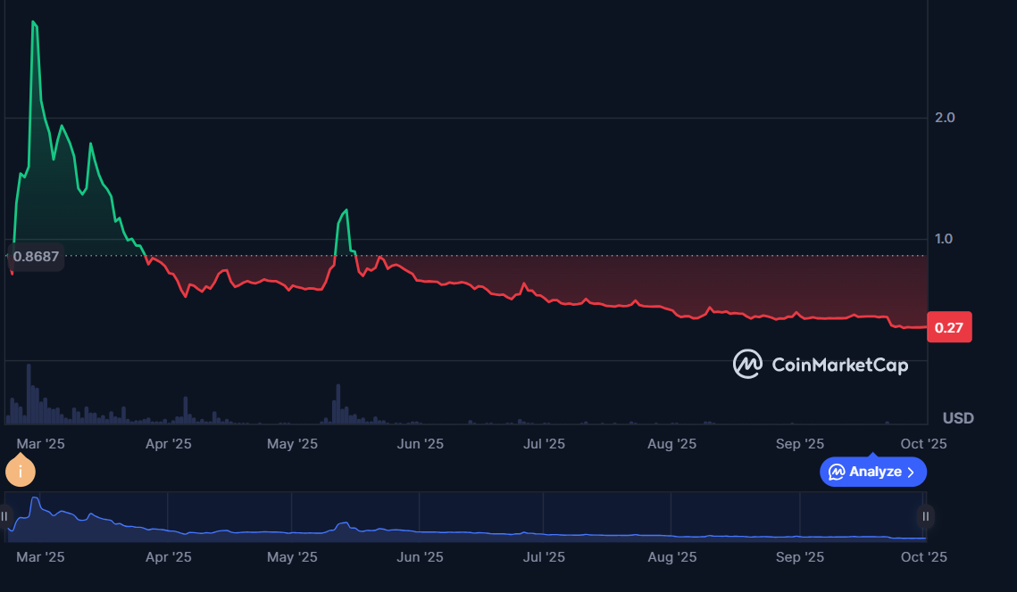This screenshot has width=1017, height=592.
Task: Click the Oct '25 label on the main chart axis
Action: click(x=924, y=443)
